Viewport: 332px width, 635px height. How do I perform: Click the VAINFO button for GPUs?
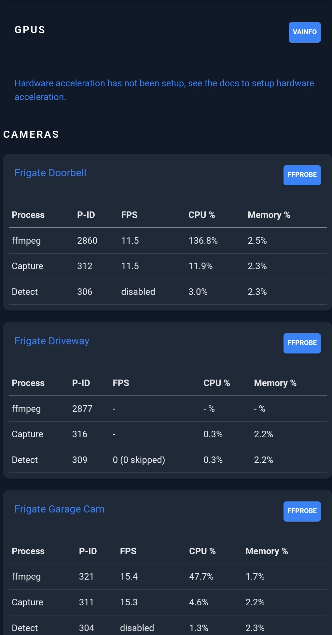[304, 32]
